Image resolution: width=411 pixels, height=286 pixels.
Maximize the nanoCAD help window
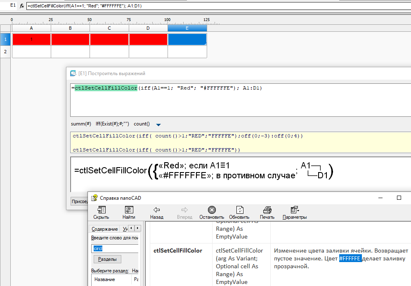point(399,198)
